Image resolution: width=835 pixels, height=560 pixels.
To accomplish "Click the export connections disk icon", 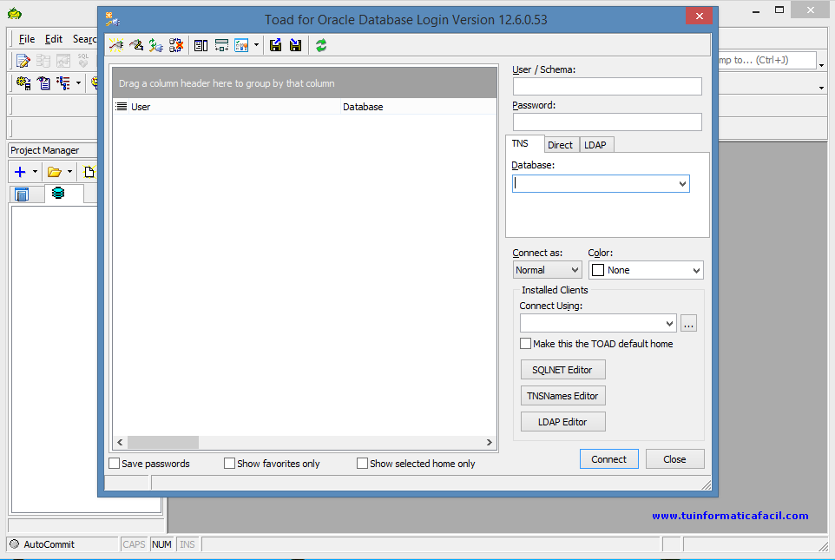I will tap(275, 46).
